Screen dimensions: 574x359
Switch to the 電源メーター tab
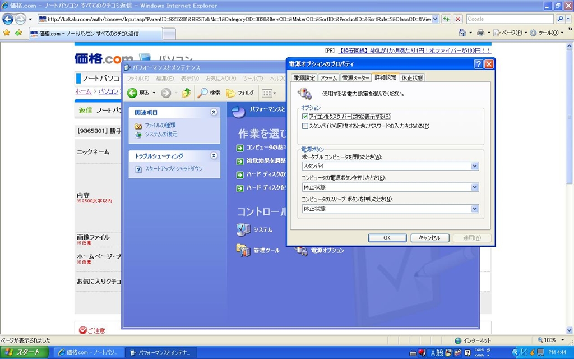(x=355, y=78)
